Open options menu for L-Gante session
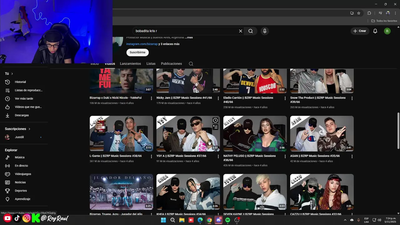This screenshot has height=225, width=400. coord(152,157)
